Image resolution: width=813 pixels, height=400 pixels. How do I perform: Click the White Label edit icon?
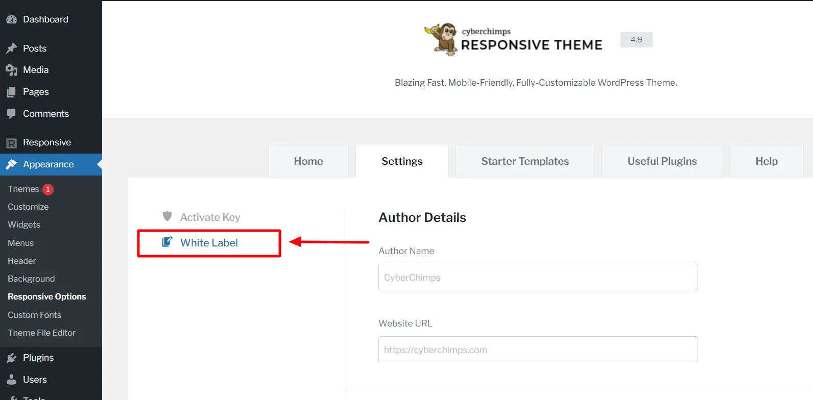tap(167, 242)
